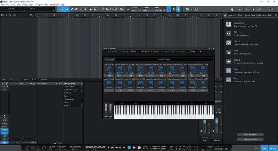Open the Transport menu
The image size is (278, 151).
pyautogui.click(x=39, y=5)
